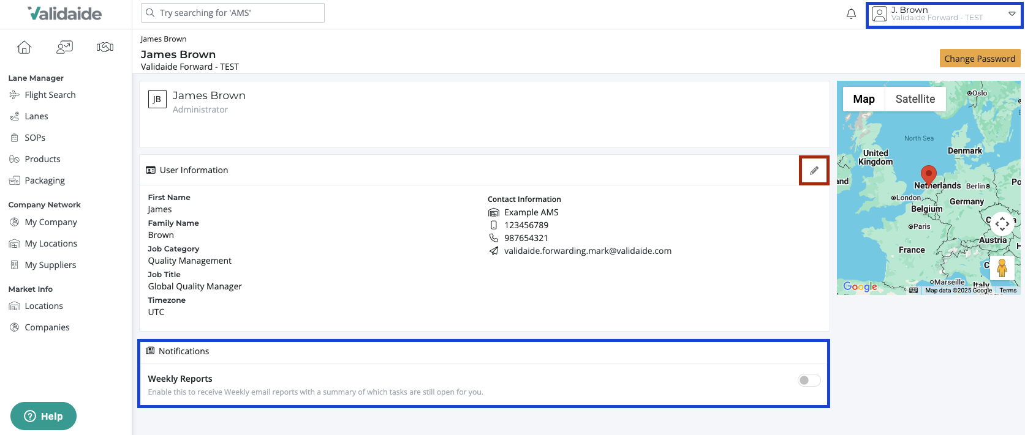This screenshot has width=1025, height=435.
Task: Click the Quality Management job category value
Action: pos(190,261)
